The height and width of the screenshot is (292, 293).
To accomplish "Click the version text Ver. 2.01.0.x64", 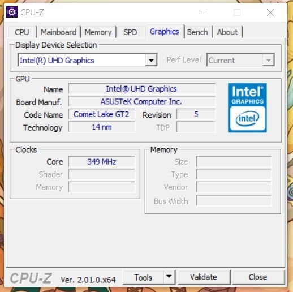I will (x=88, y=280).
